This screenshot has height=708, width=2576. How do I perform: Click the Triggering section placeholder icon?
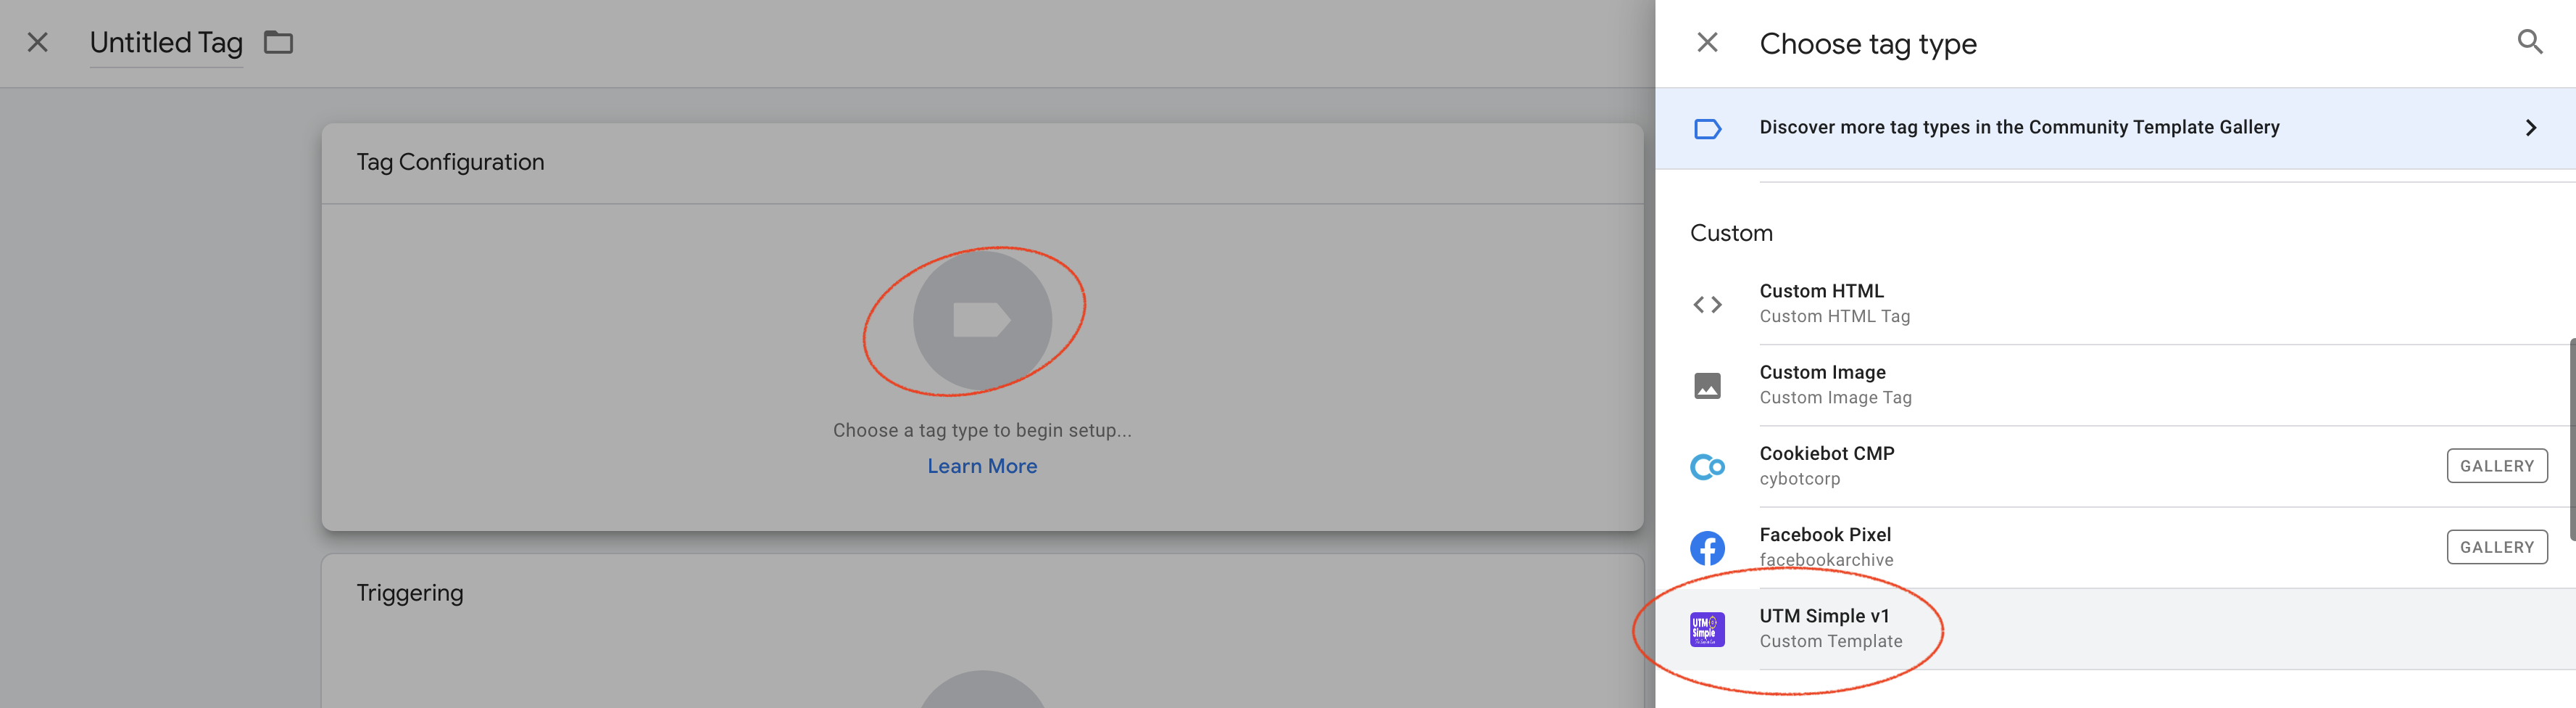pos(981,693)
